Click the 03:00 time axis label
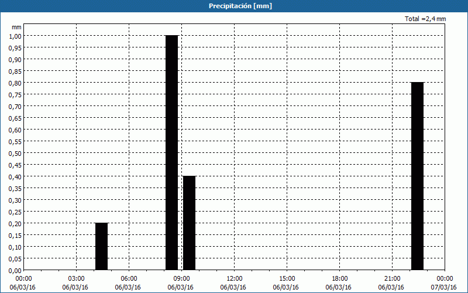The width and height of the screenshot is (468, 293). pyautogui.click(x=77, y=279)
